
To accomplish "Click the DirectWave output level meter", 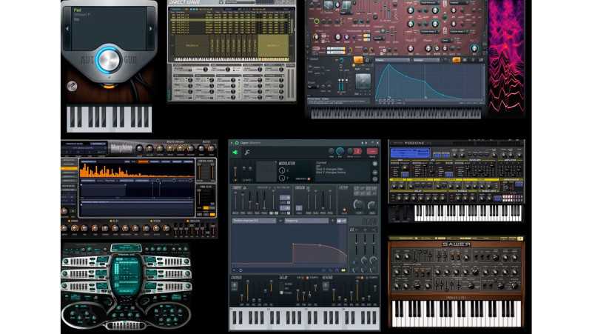I will [291, 84].
